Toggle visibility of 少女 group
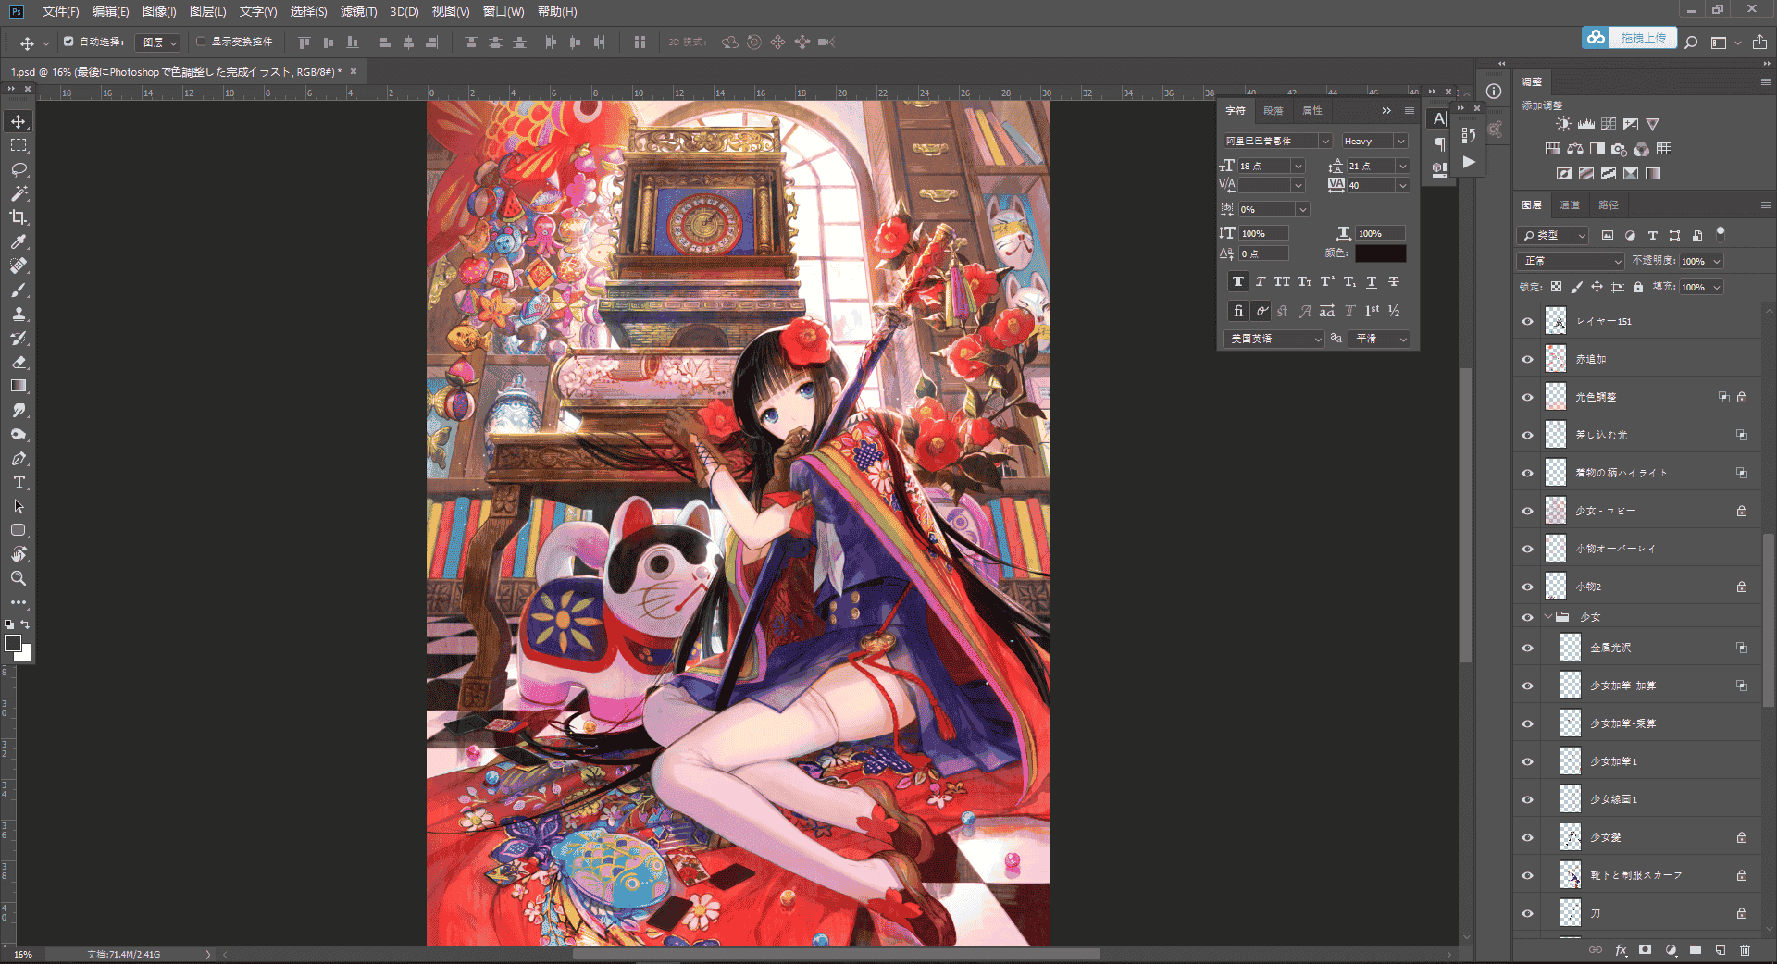 [1527, 617]
